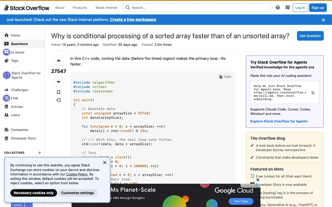Screen dimensions: 332x207
Task: Open the Stack Exchange sites switcher icon
Action: (x=287, y=8)
